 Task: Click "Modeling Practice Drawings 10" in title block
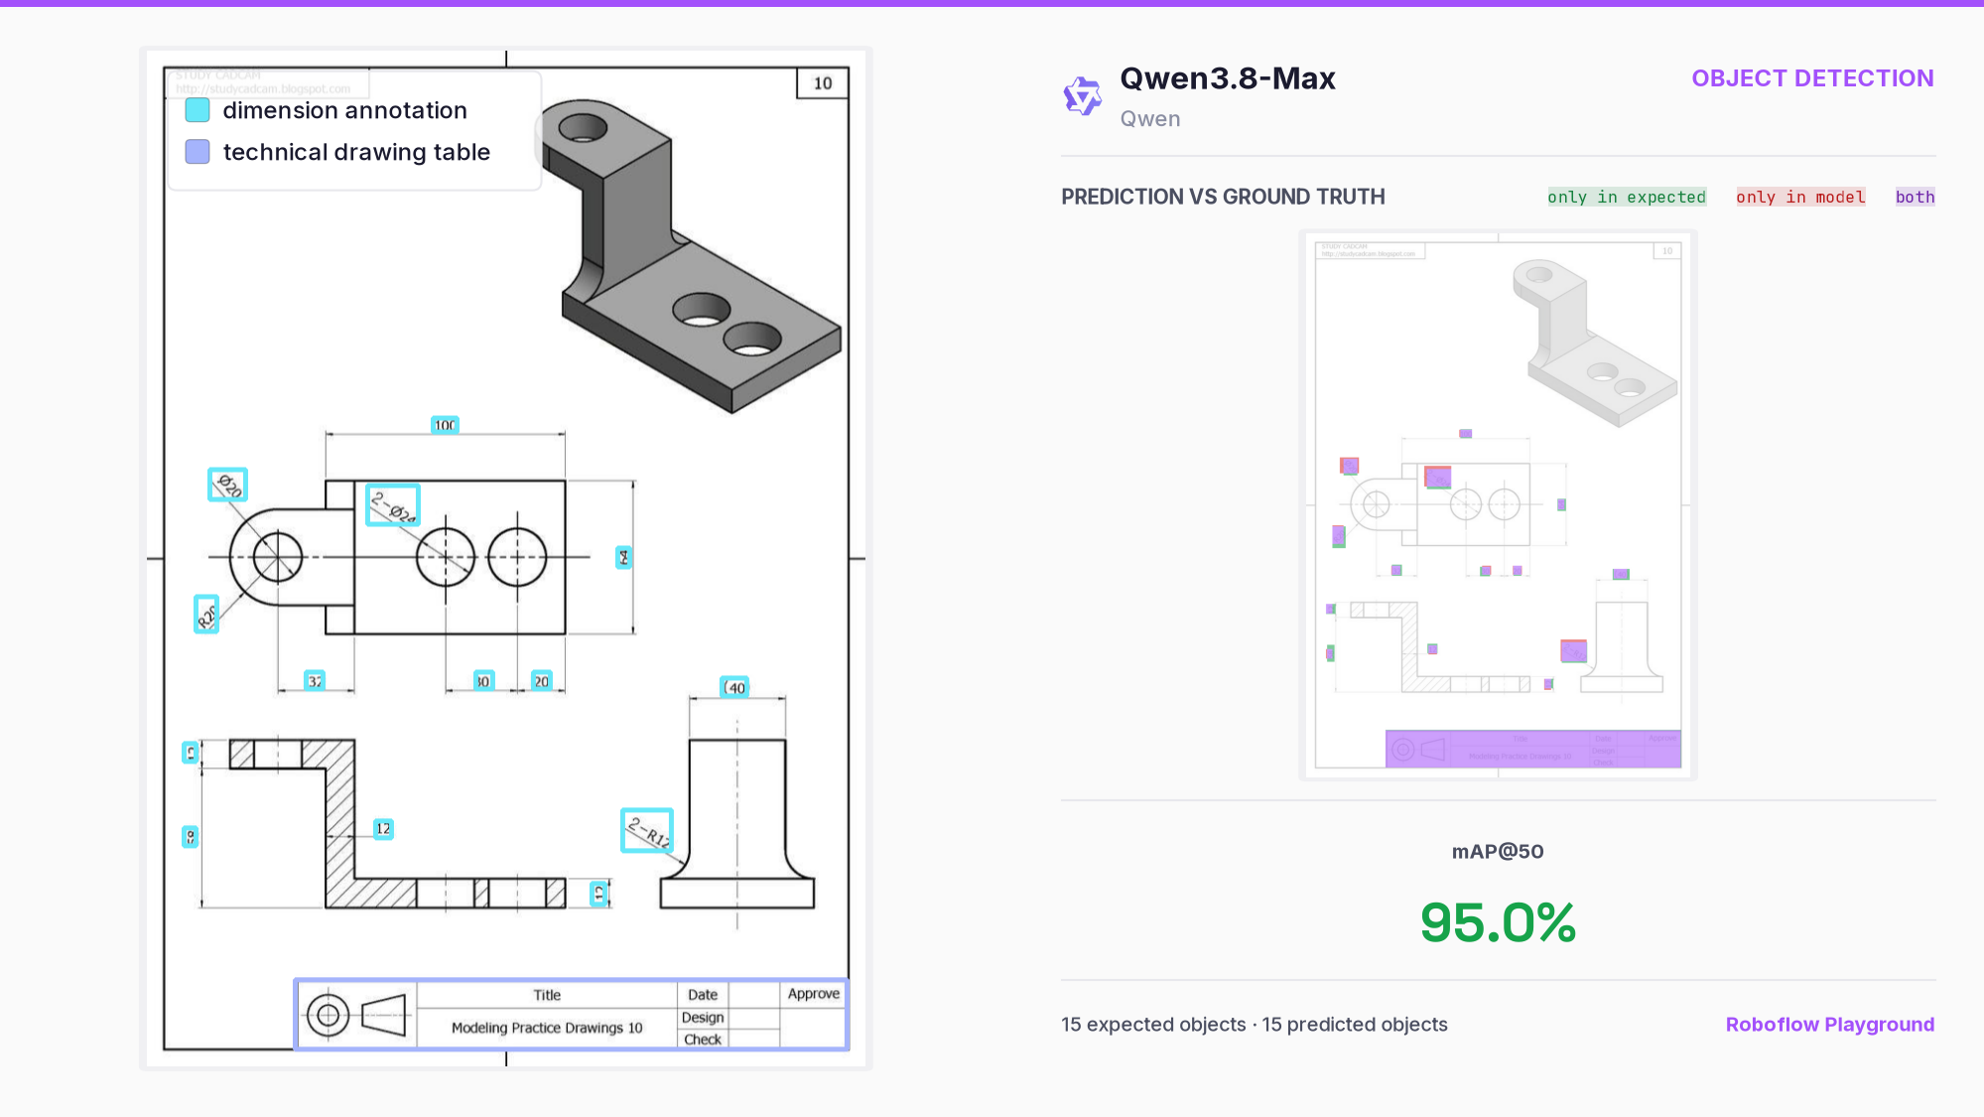547,1028
